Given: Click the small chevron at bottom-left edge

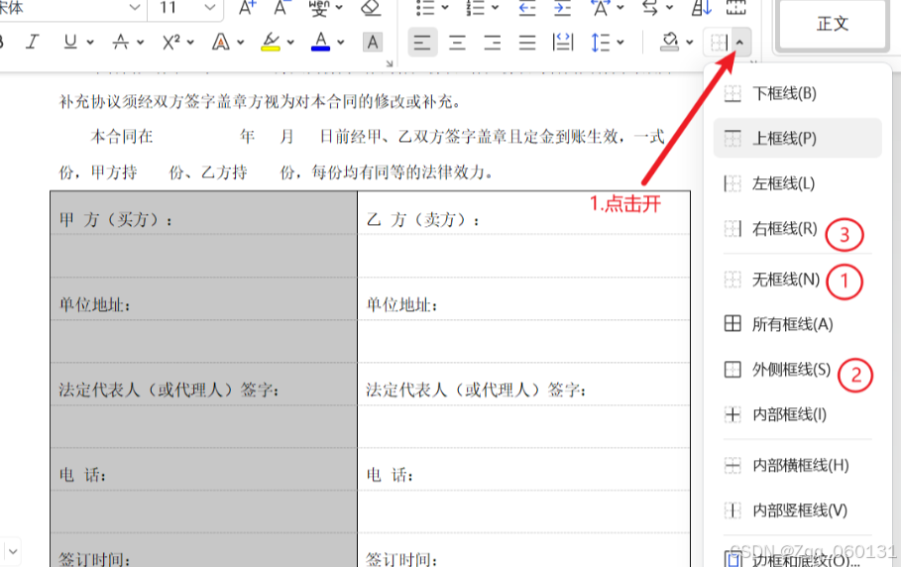Looking at the screenshot, I should (x=12, y=551).
